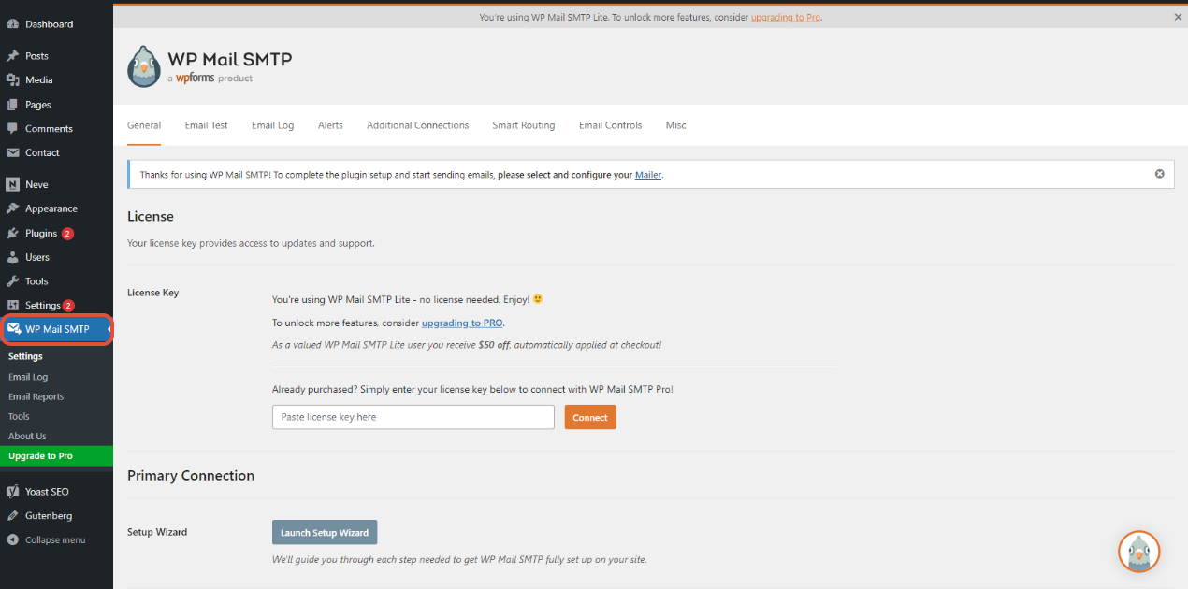The image size is (1188, 589).
Task: Open the Dashboard icon in sidebar
Action: pyautogui.click(x=13, y=23)
